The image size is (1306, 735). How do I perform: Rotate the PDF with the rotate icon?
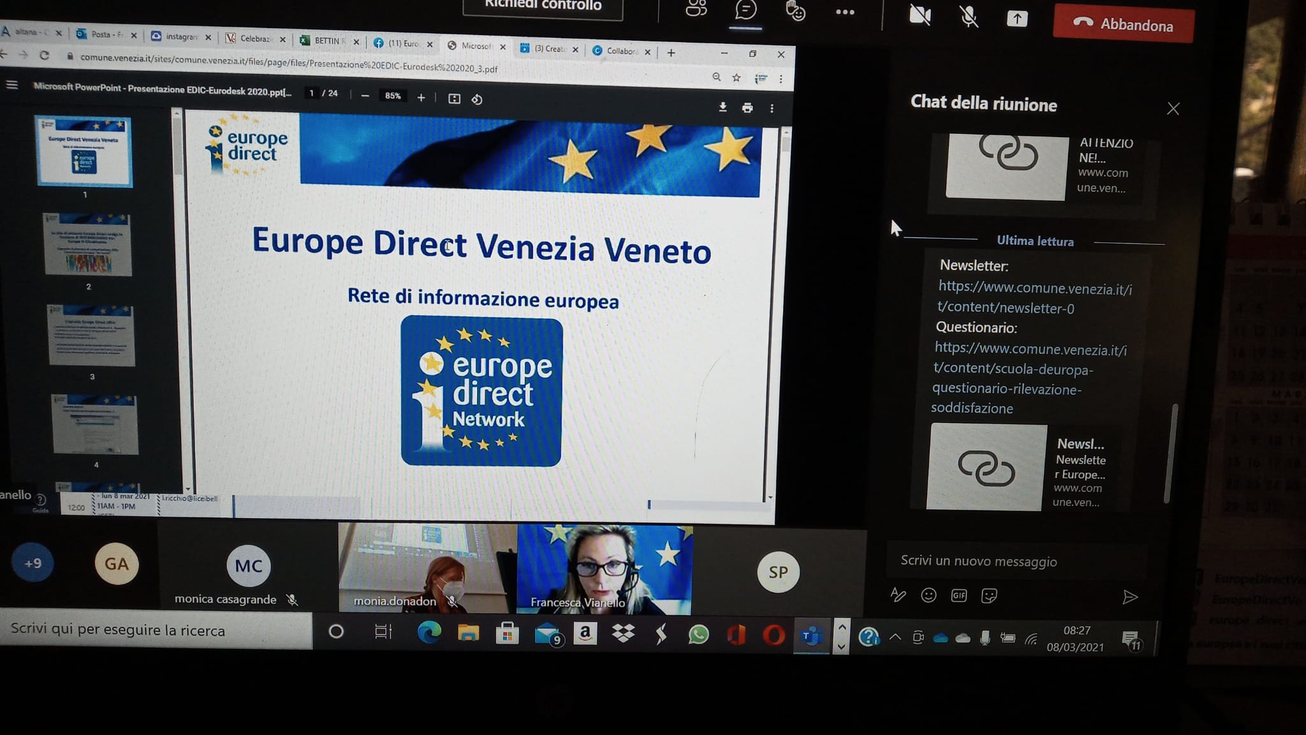[x=477, y=100]
